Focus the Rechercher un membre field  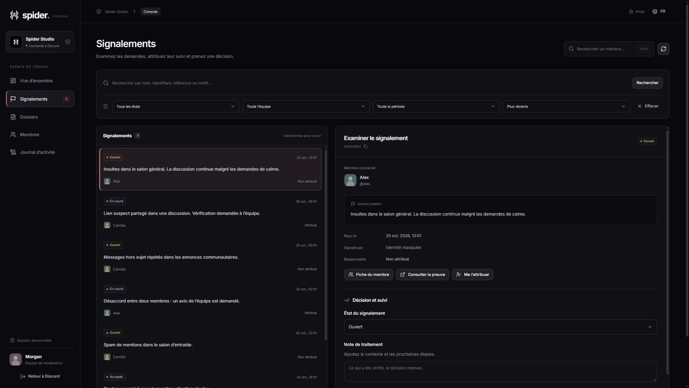609,49
